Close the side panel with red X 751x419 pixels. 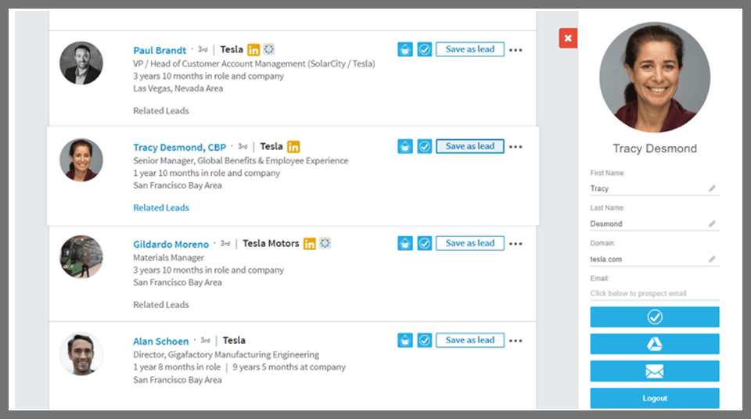(568, 38)
